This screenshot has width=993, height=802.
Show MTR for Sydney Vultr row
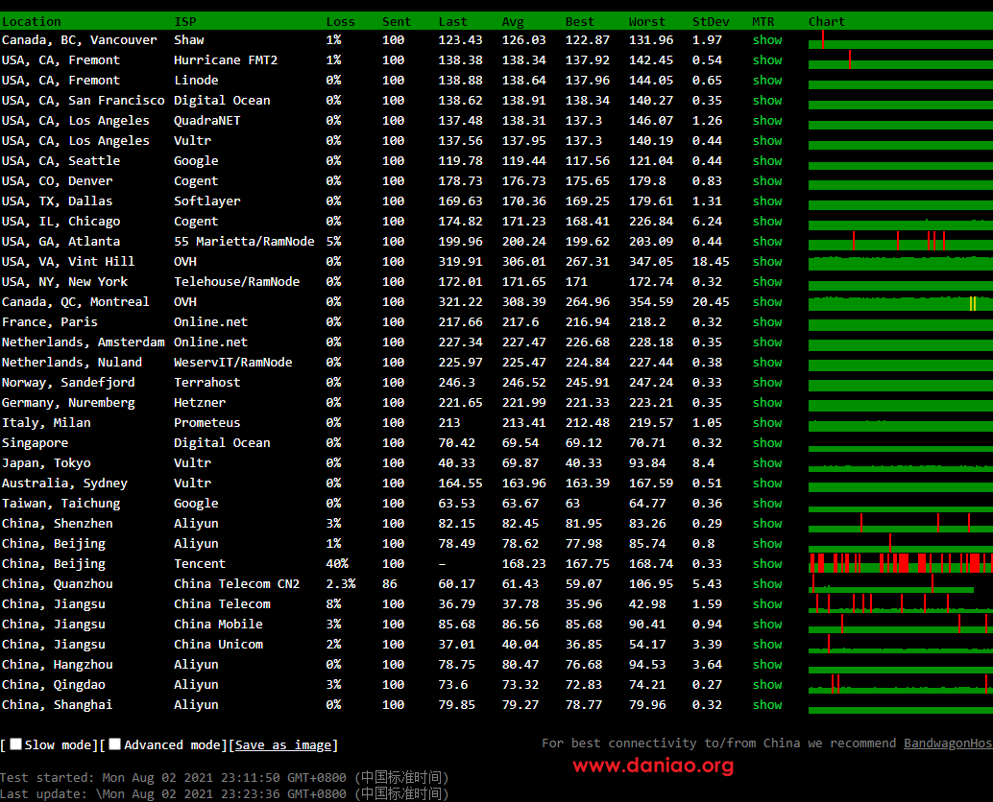(x=767, y=484)
